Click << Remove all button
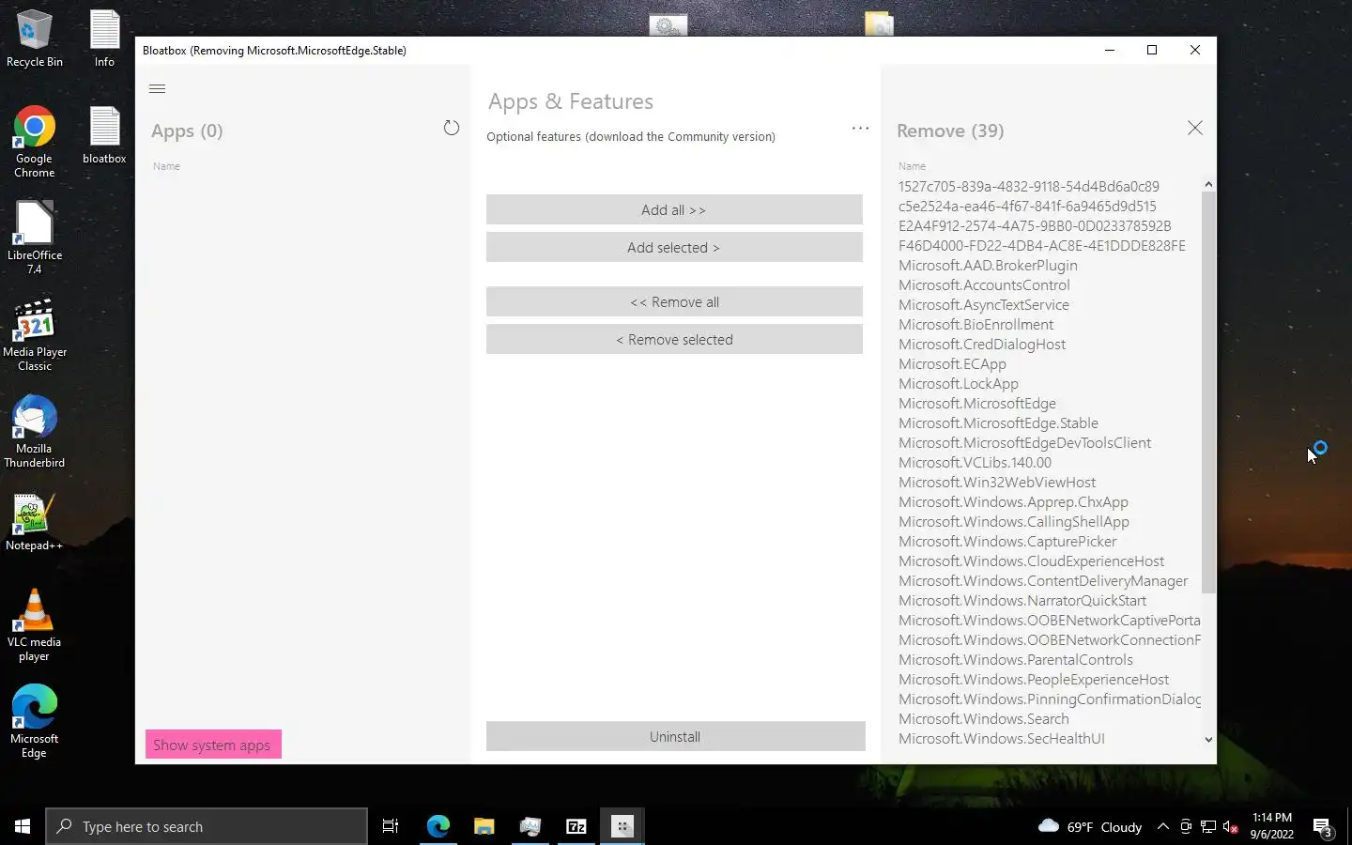This screenshot has height=845, width=1352. 674,301
